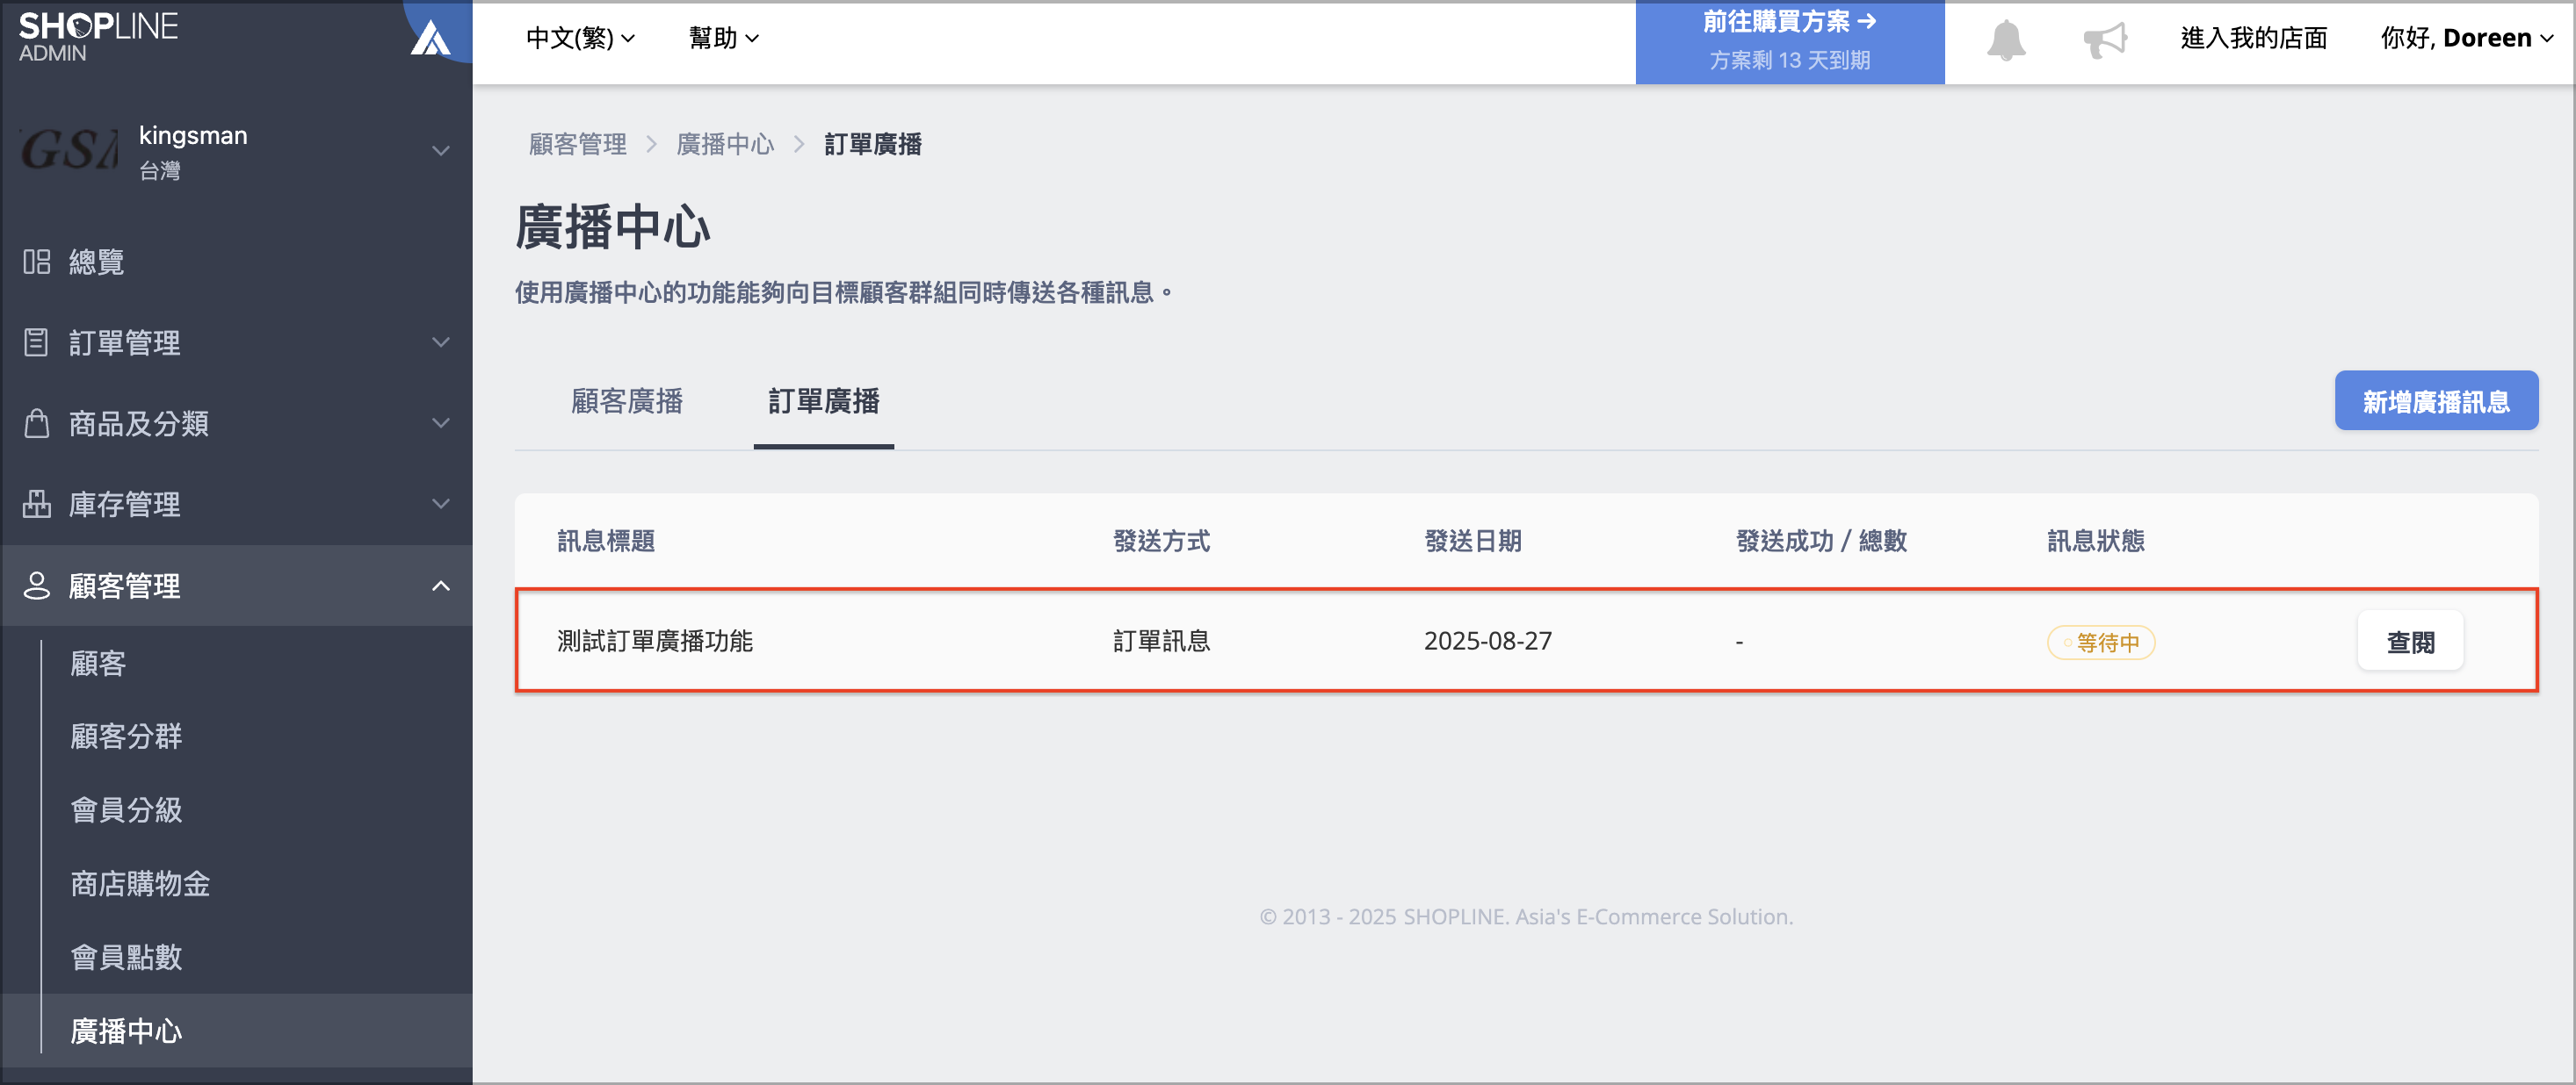This screenshot has height=1085, width=2576.
Task: Open the 幫助 help dropdown
Action: (x=723, y=39)
